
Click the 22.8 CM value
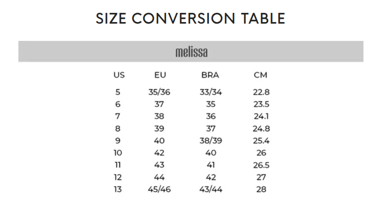[x=261, y=92]
